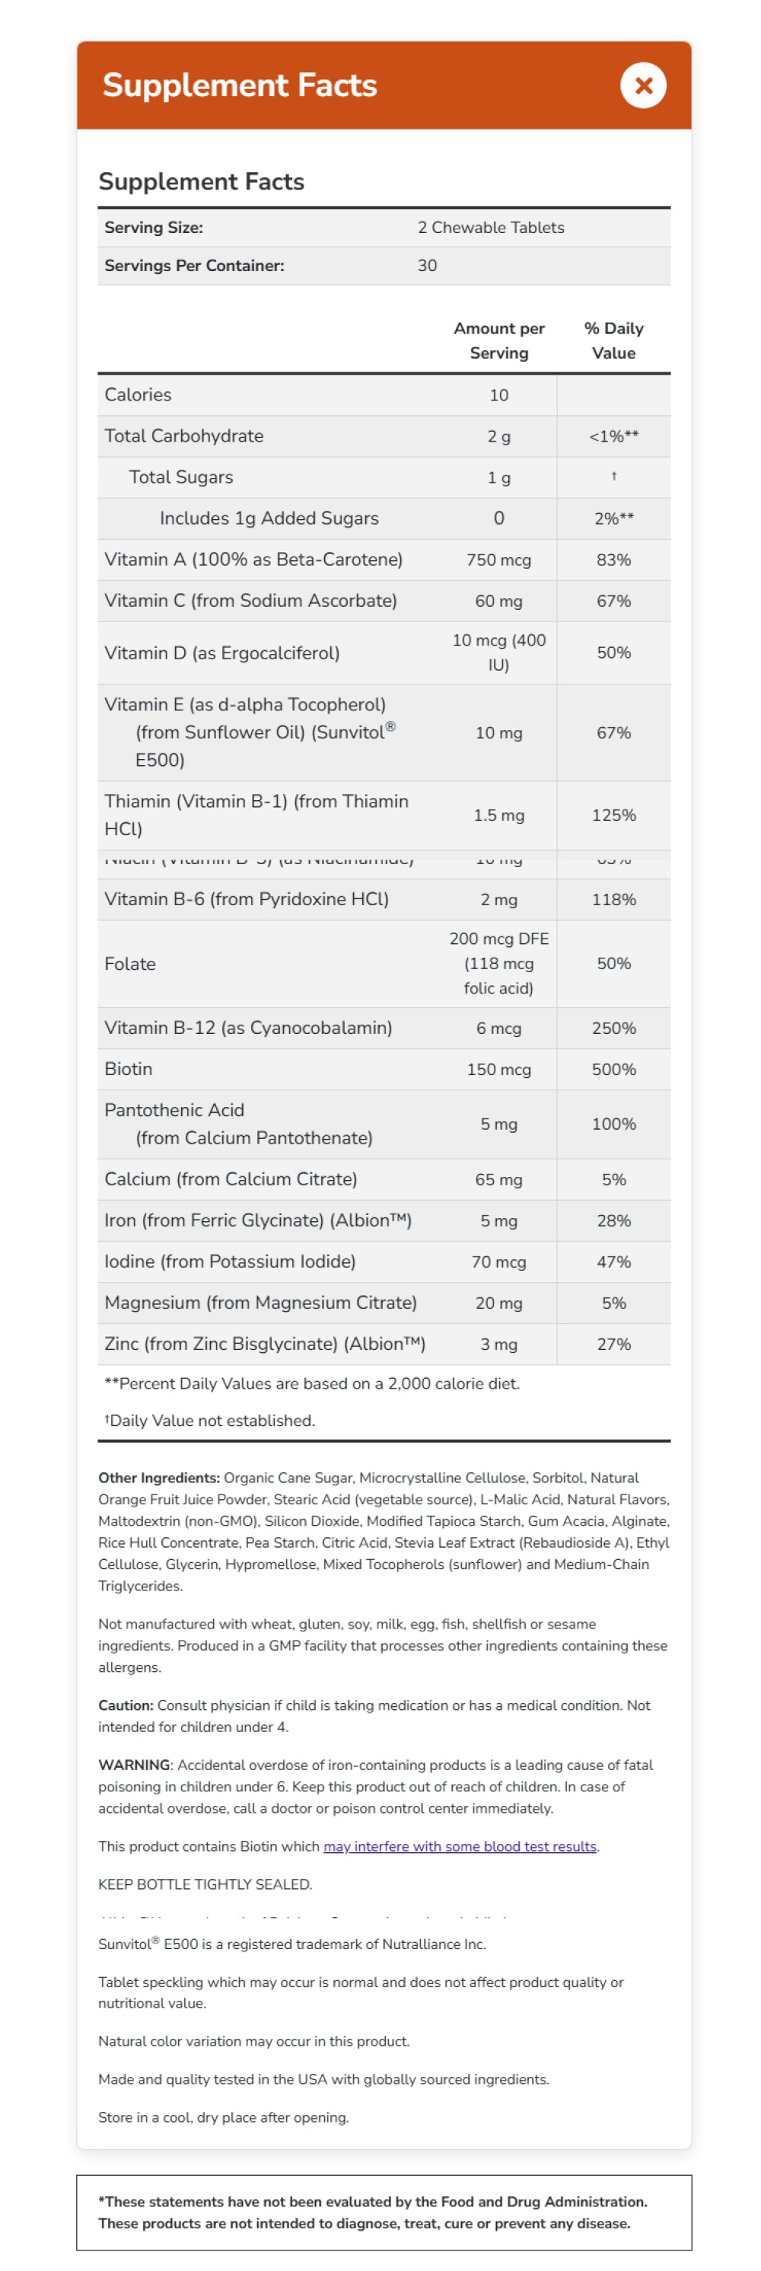Select the Iron from Ferric Glycinate row
Screen dimensions: 761x2271
click(258, 1220)
